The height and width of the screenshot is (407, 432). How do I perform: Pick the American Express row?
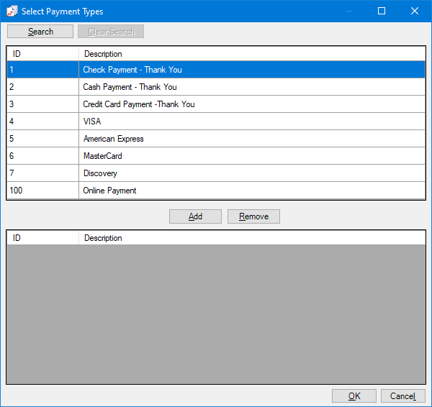(x=113, y=139)
